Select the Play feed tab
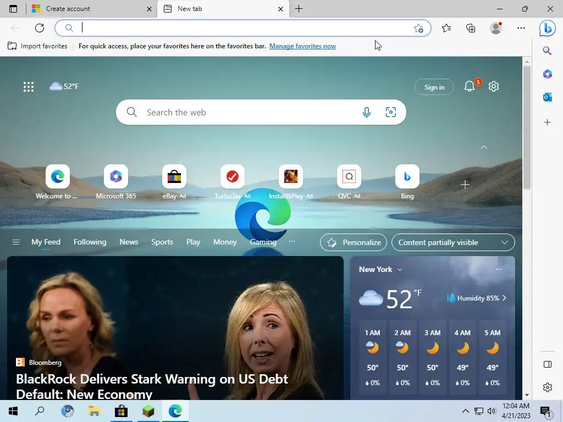This screenshot has height=422, width=563. [193, 242]
